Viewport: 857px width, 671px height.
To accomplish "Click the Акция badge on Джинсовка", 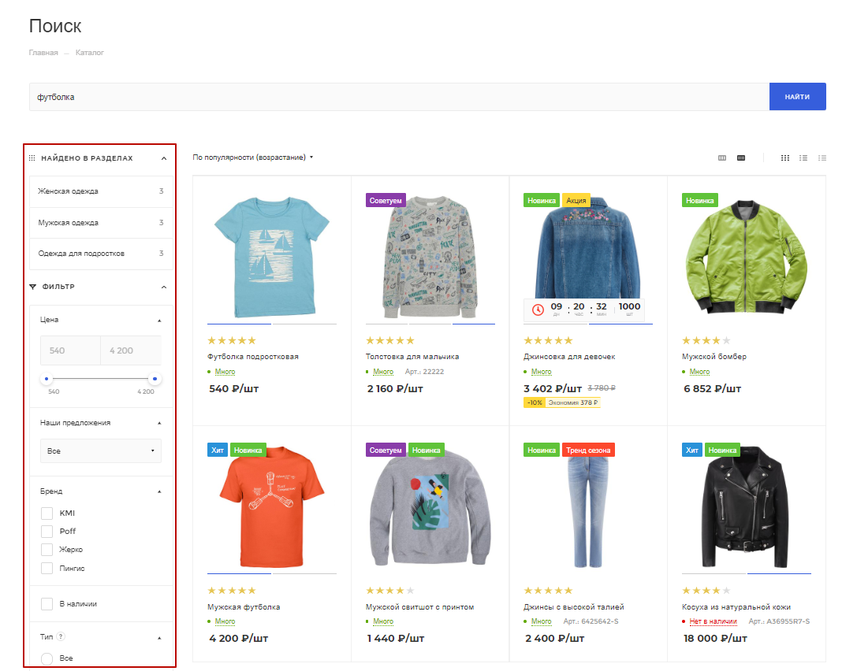I will tap(576, 200).
